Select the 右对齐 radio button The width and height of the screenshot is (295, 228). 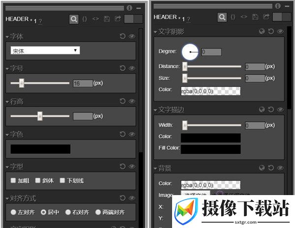68,212
